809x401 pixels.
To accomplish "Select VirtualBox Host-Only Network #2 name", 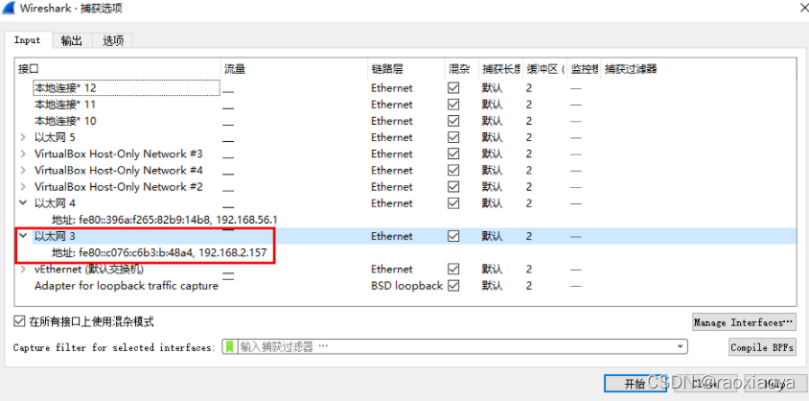I will [119, 187].
